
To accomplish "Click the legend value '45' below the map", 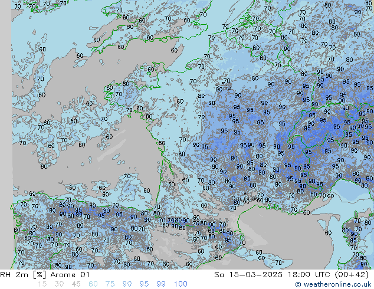I will (x=76, y=284).
